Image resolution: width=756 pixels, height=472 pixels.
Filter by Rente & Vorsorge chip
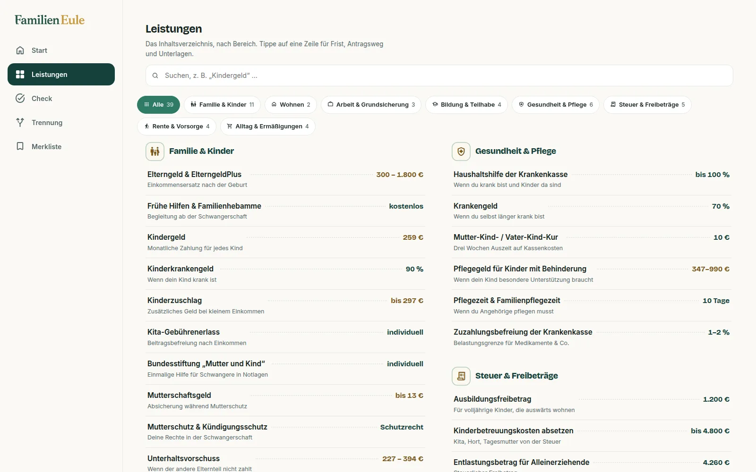[x=177, y=126]
